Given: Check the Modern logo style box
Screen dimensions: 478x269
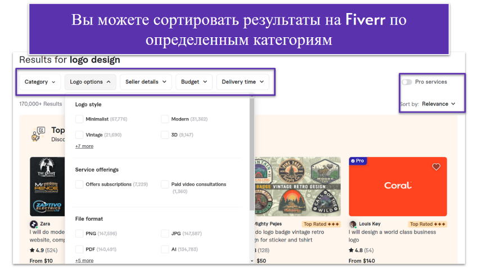Looking at the screenshot, I should [x=165, y=119].
